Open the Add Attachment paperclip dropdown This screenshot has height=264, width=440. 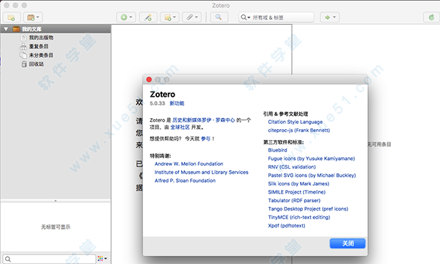(191, 18)
